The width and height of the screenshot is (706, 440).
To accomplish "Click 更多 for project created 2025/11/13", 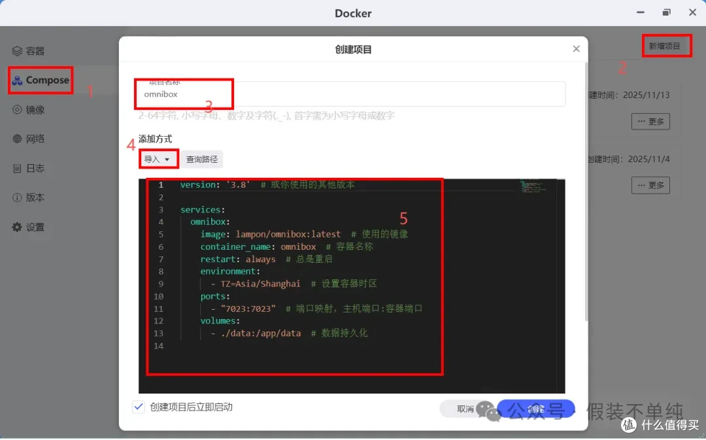I will click(650, 122).
